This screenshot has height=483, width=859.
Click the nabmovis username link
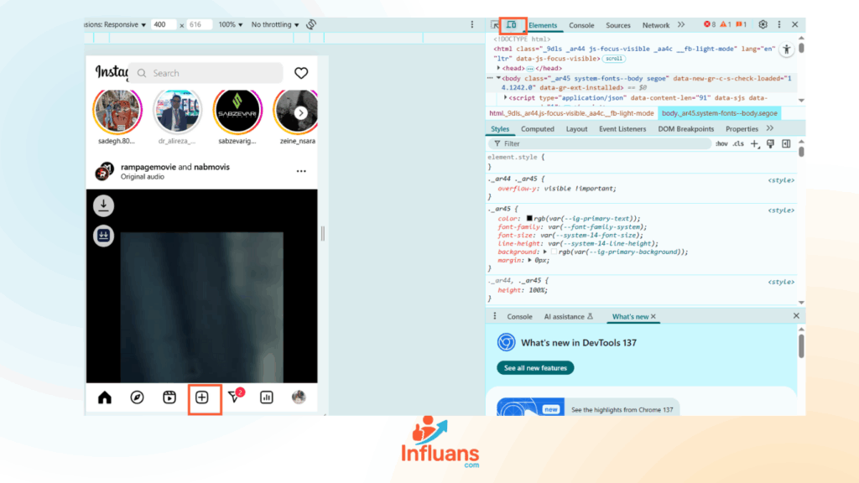[211, 167]
